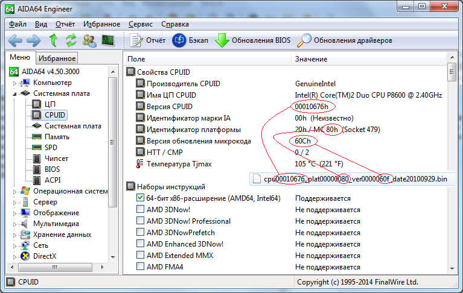Click the right pane scroll down arrow

(x=452, y=268)
